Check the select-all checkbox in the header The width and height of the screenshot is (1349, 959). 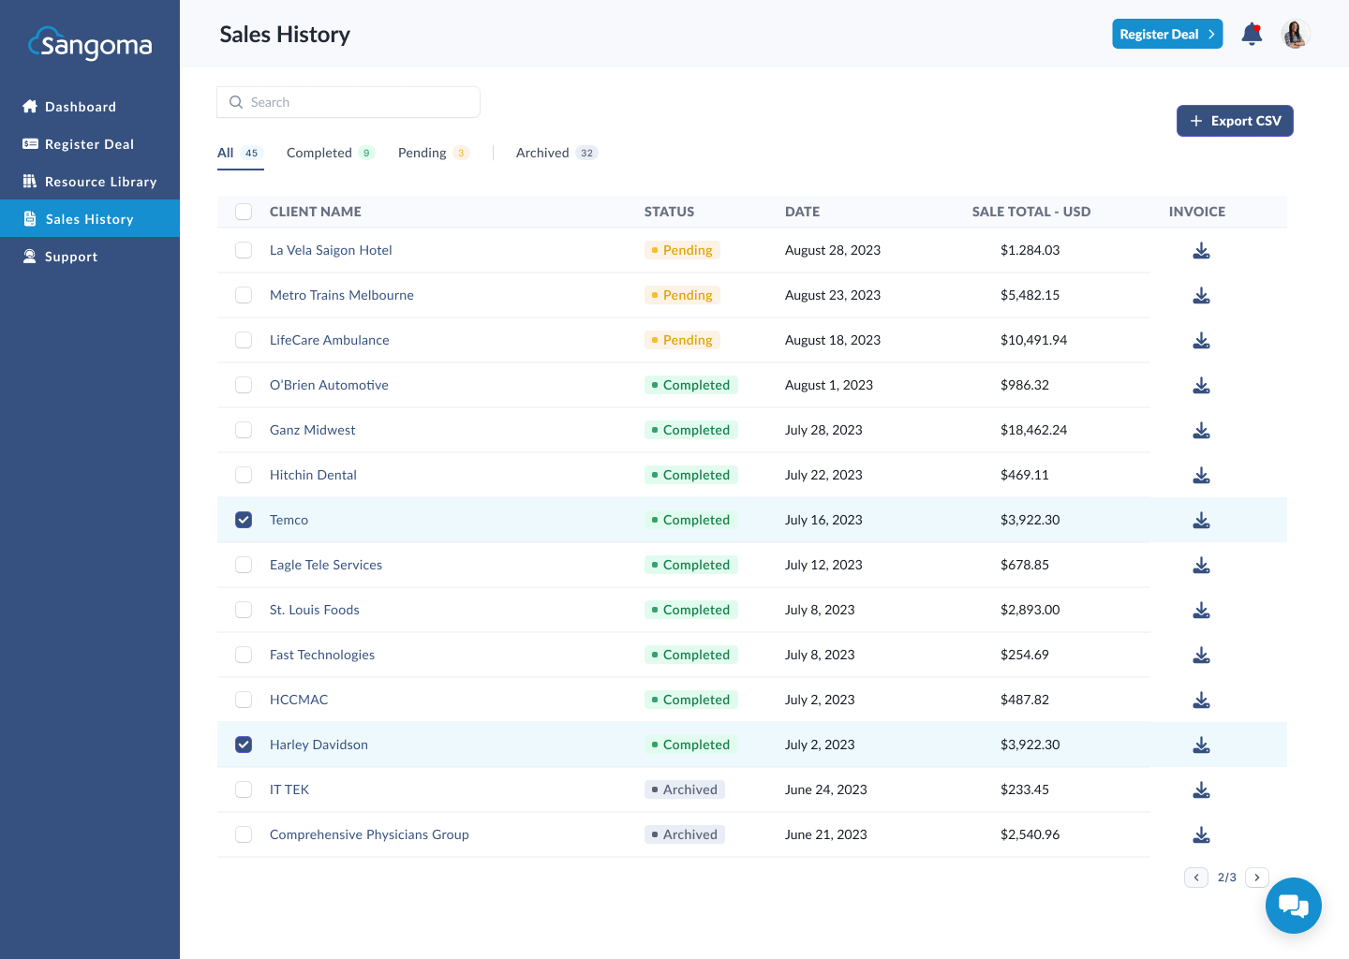click(244, 212)
